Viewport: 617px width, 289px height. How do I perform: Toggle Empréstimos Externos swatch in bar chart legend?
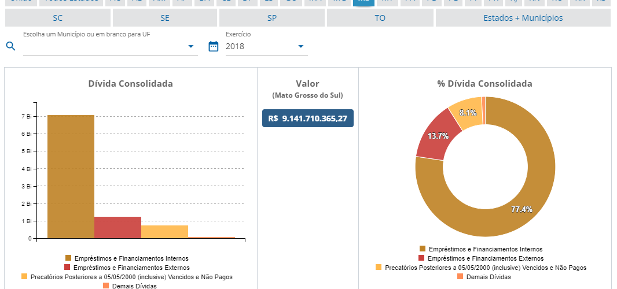click(68, 268)
